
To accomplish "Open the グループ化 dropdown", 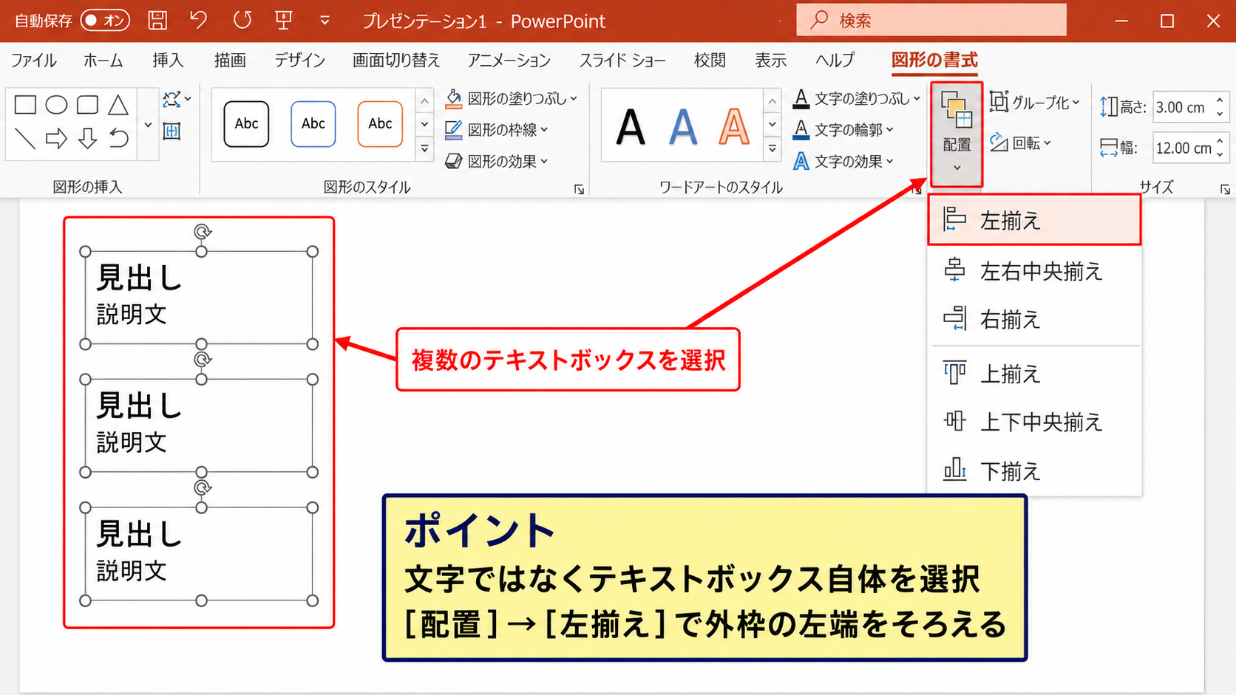I will coord(1035,102).
